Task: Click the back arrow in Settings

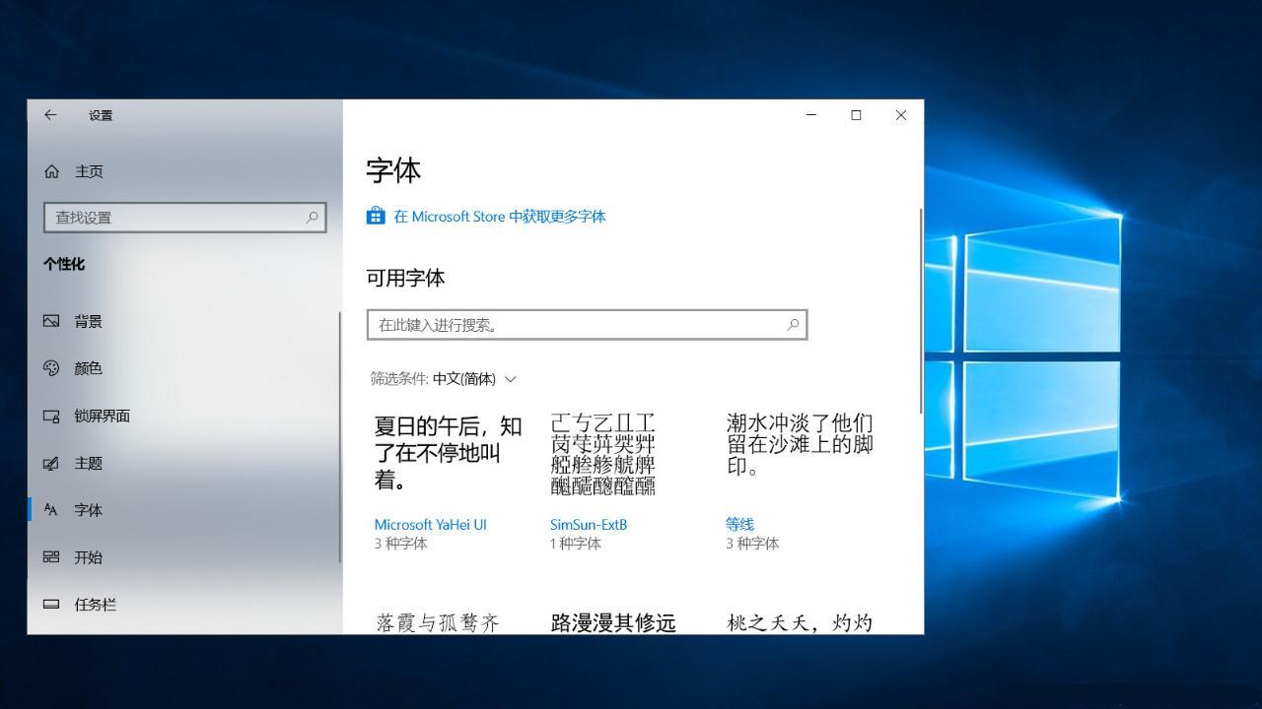Action: pos(50,115)
